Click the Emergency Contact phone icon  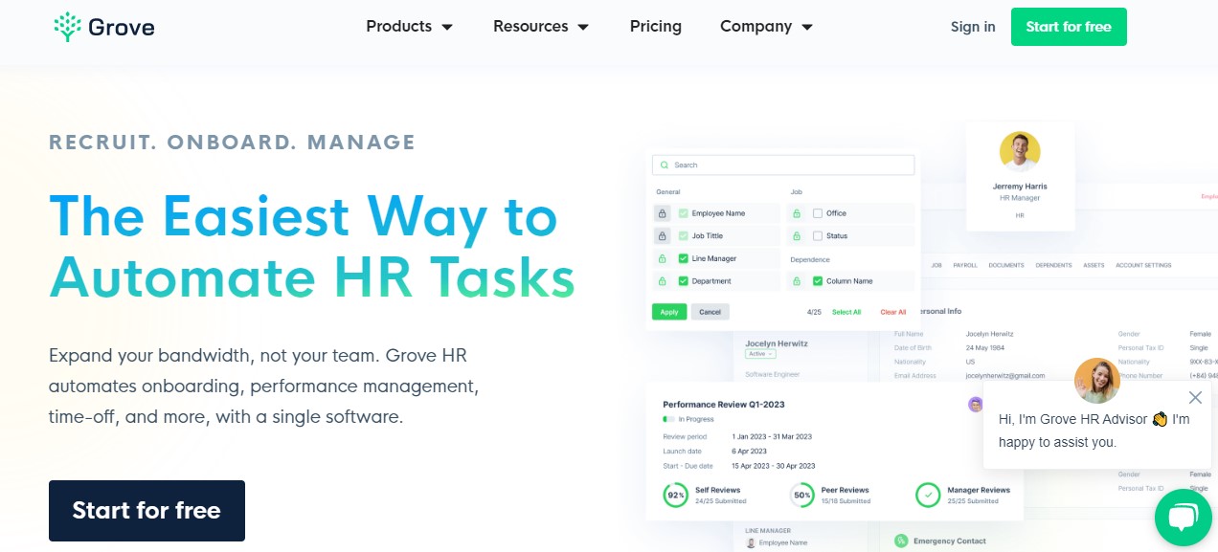pyautogui.click(x=900, y=541)
